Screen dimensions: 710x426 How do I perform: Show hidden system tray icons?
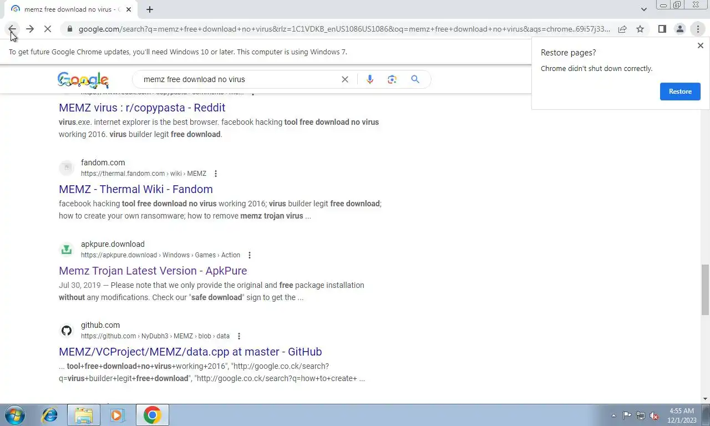pos(613,415)
